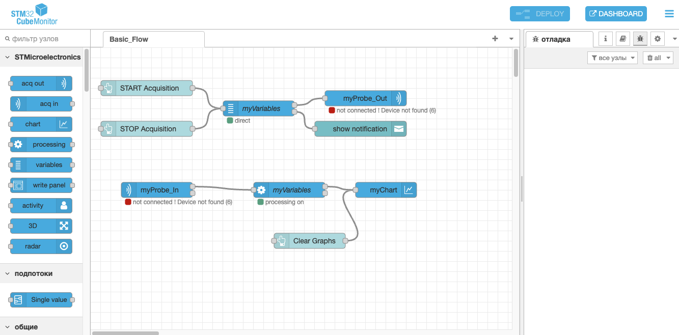Click the sidebar separator handle
This screenshot has height=335, width=679.
(x=521, y=189)
